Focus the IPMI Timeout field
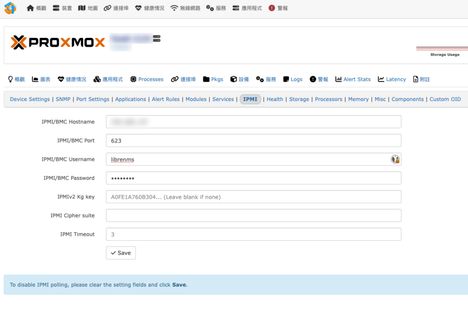This screenshot has height=313, width=468. tap(254, 234)
